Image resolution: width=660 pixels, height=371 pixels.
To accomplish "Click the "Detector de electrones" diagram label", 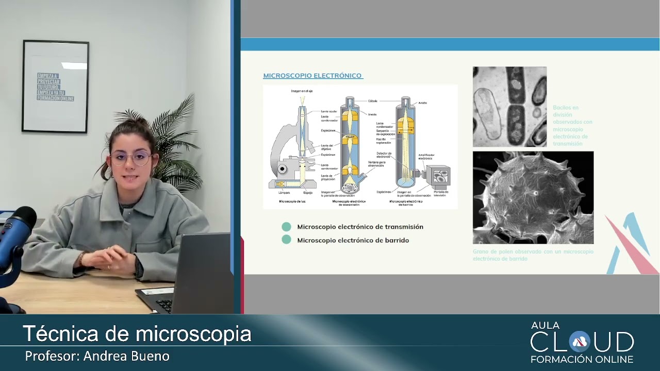I will pos(384,155).
